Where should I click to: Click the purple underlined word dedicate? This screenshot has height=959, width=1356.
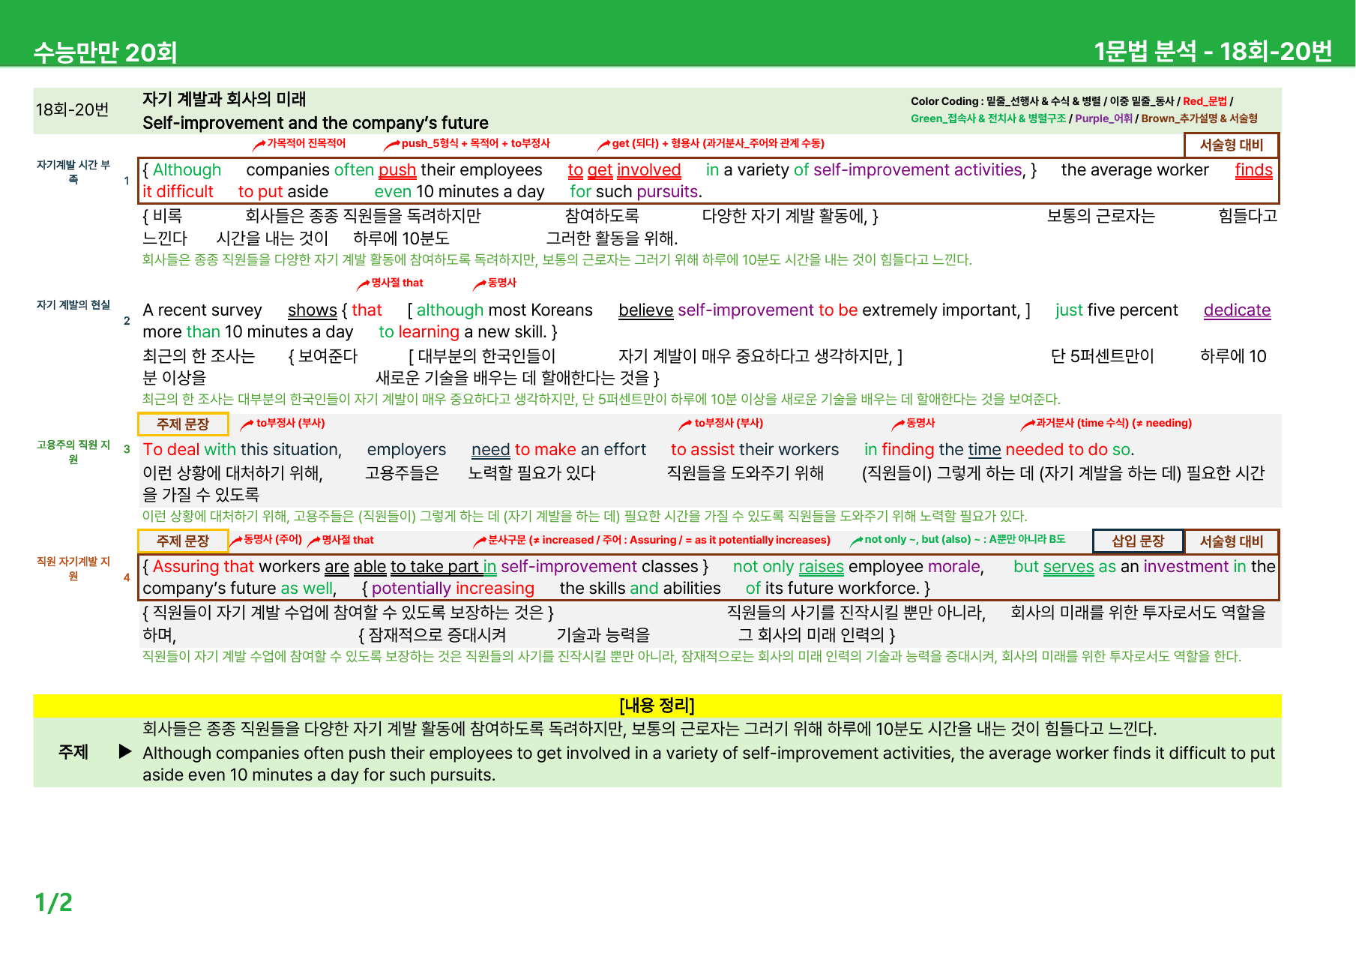point(1237,310)
